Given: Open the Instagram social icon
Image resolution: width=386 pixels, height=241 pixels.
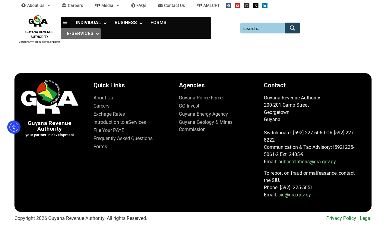Looking at the screenshot, I should (x=247, y=5).
